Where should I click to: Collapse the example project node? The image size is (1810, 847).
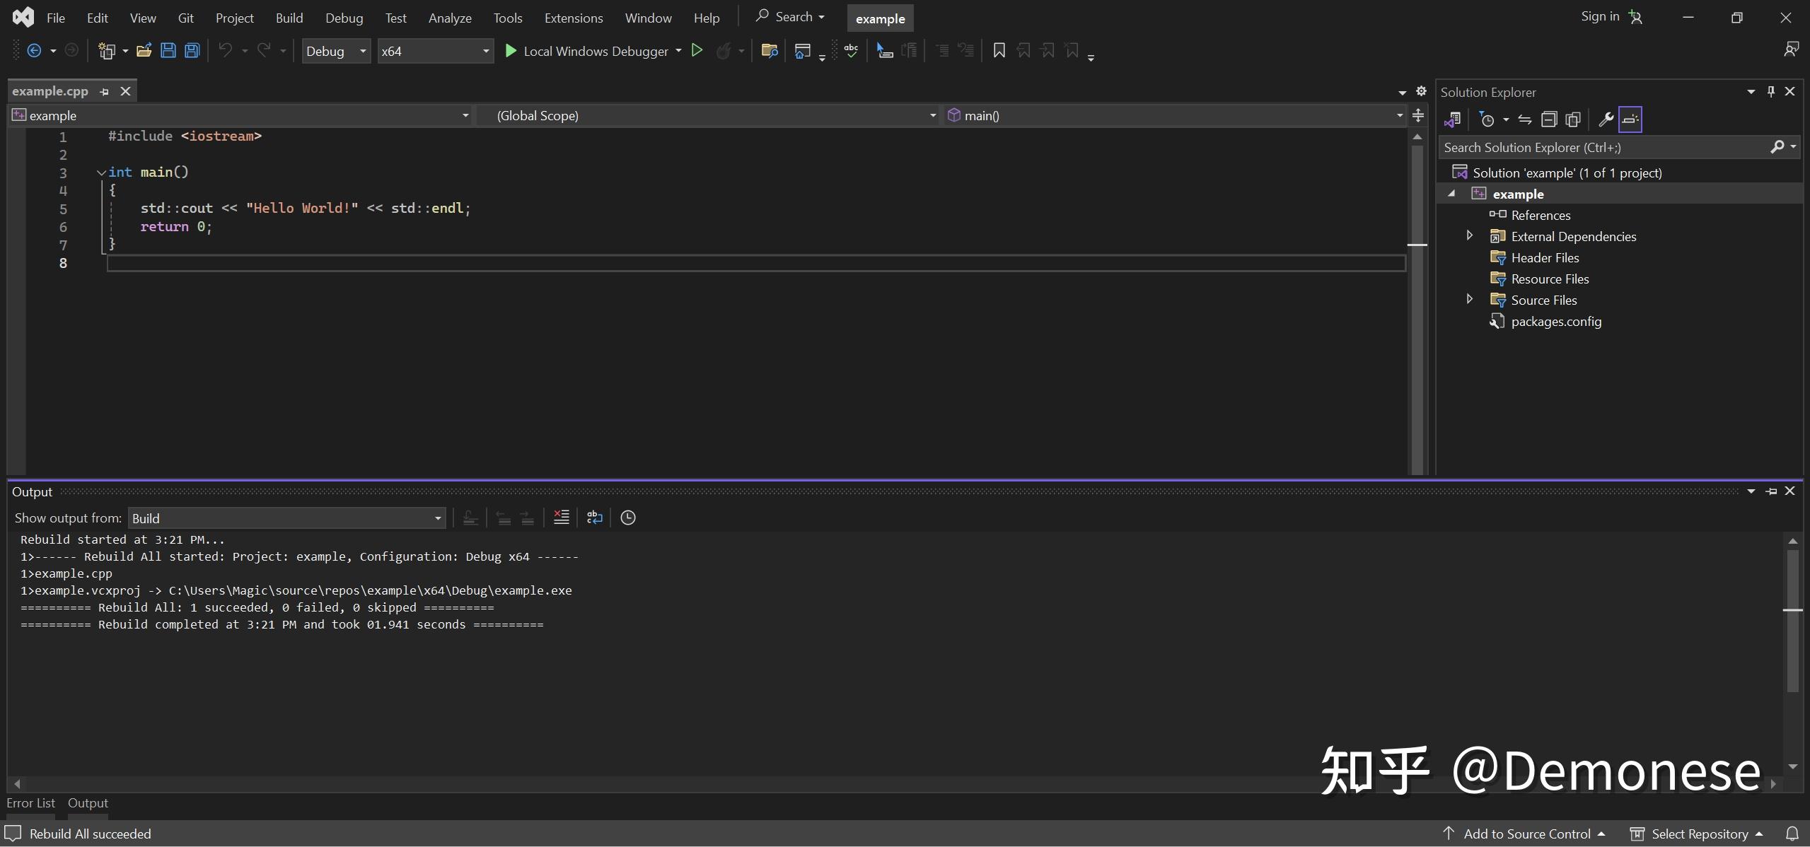click(x=1450, y=193)
